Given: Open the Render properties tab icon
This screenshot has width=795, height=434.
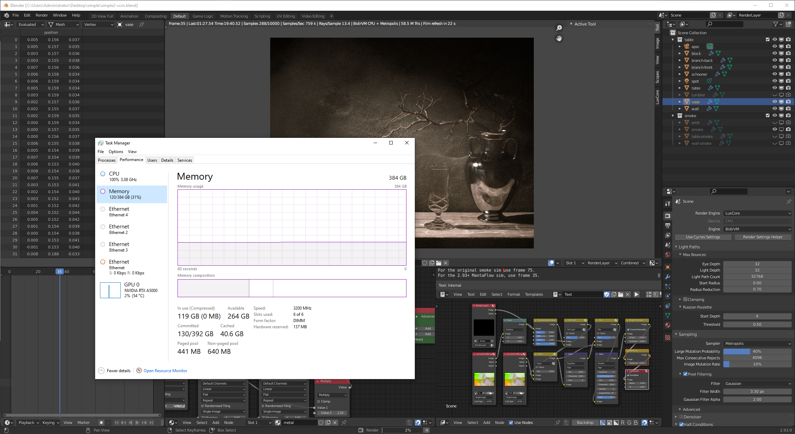Looking at the screenshot, I should 668,216.
